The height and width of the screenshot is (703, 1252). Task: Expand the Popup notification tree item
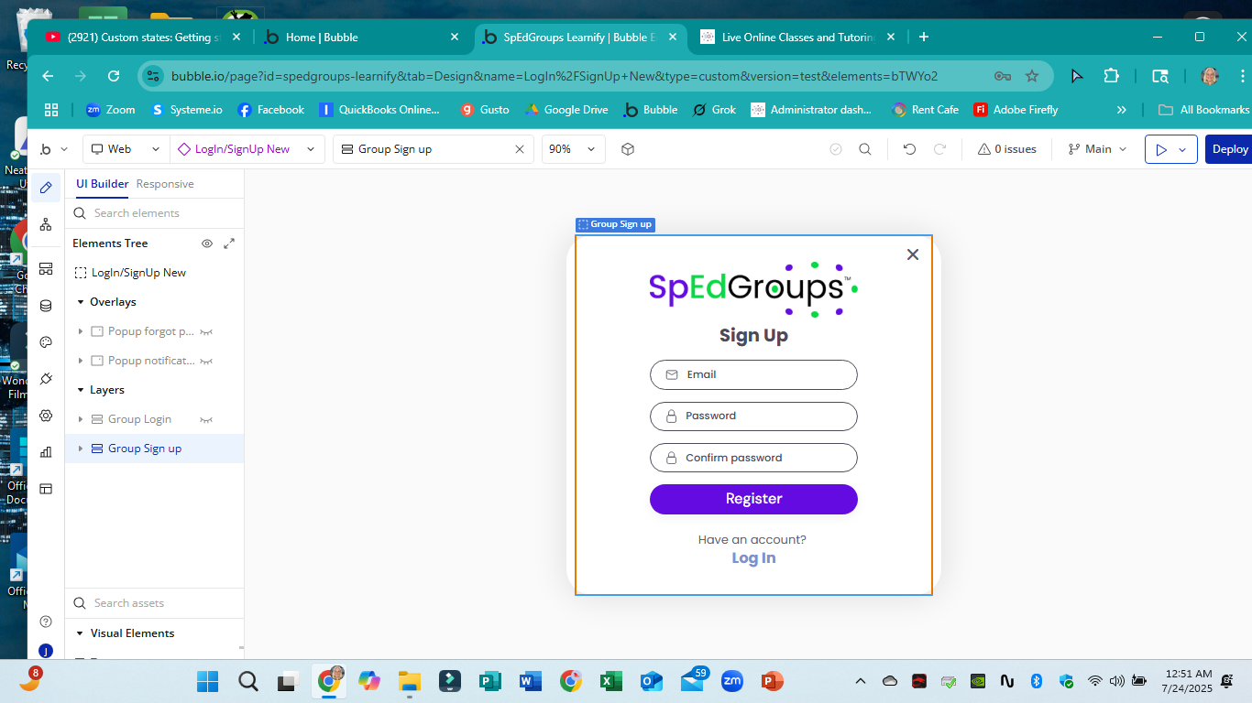[x=81, y=361]
